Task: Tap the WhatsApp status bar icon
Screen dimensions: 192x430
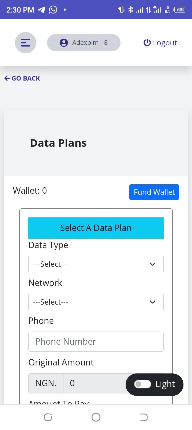Action: point(53,10)
